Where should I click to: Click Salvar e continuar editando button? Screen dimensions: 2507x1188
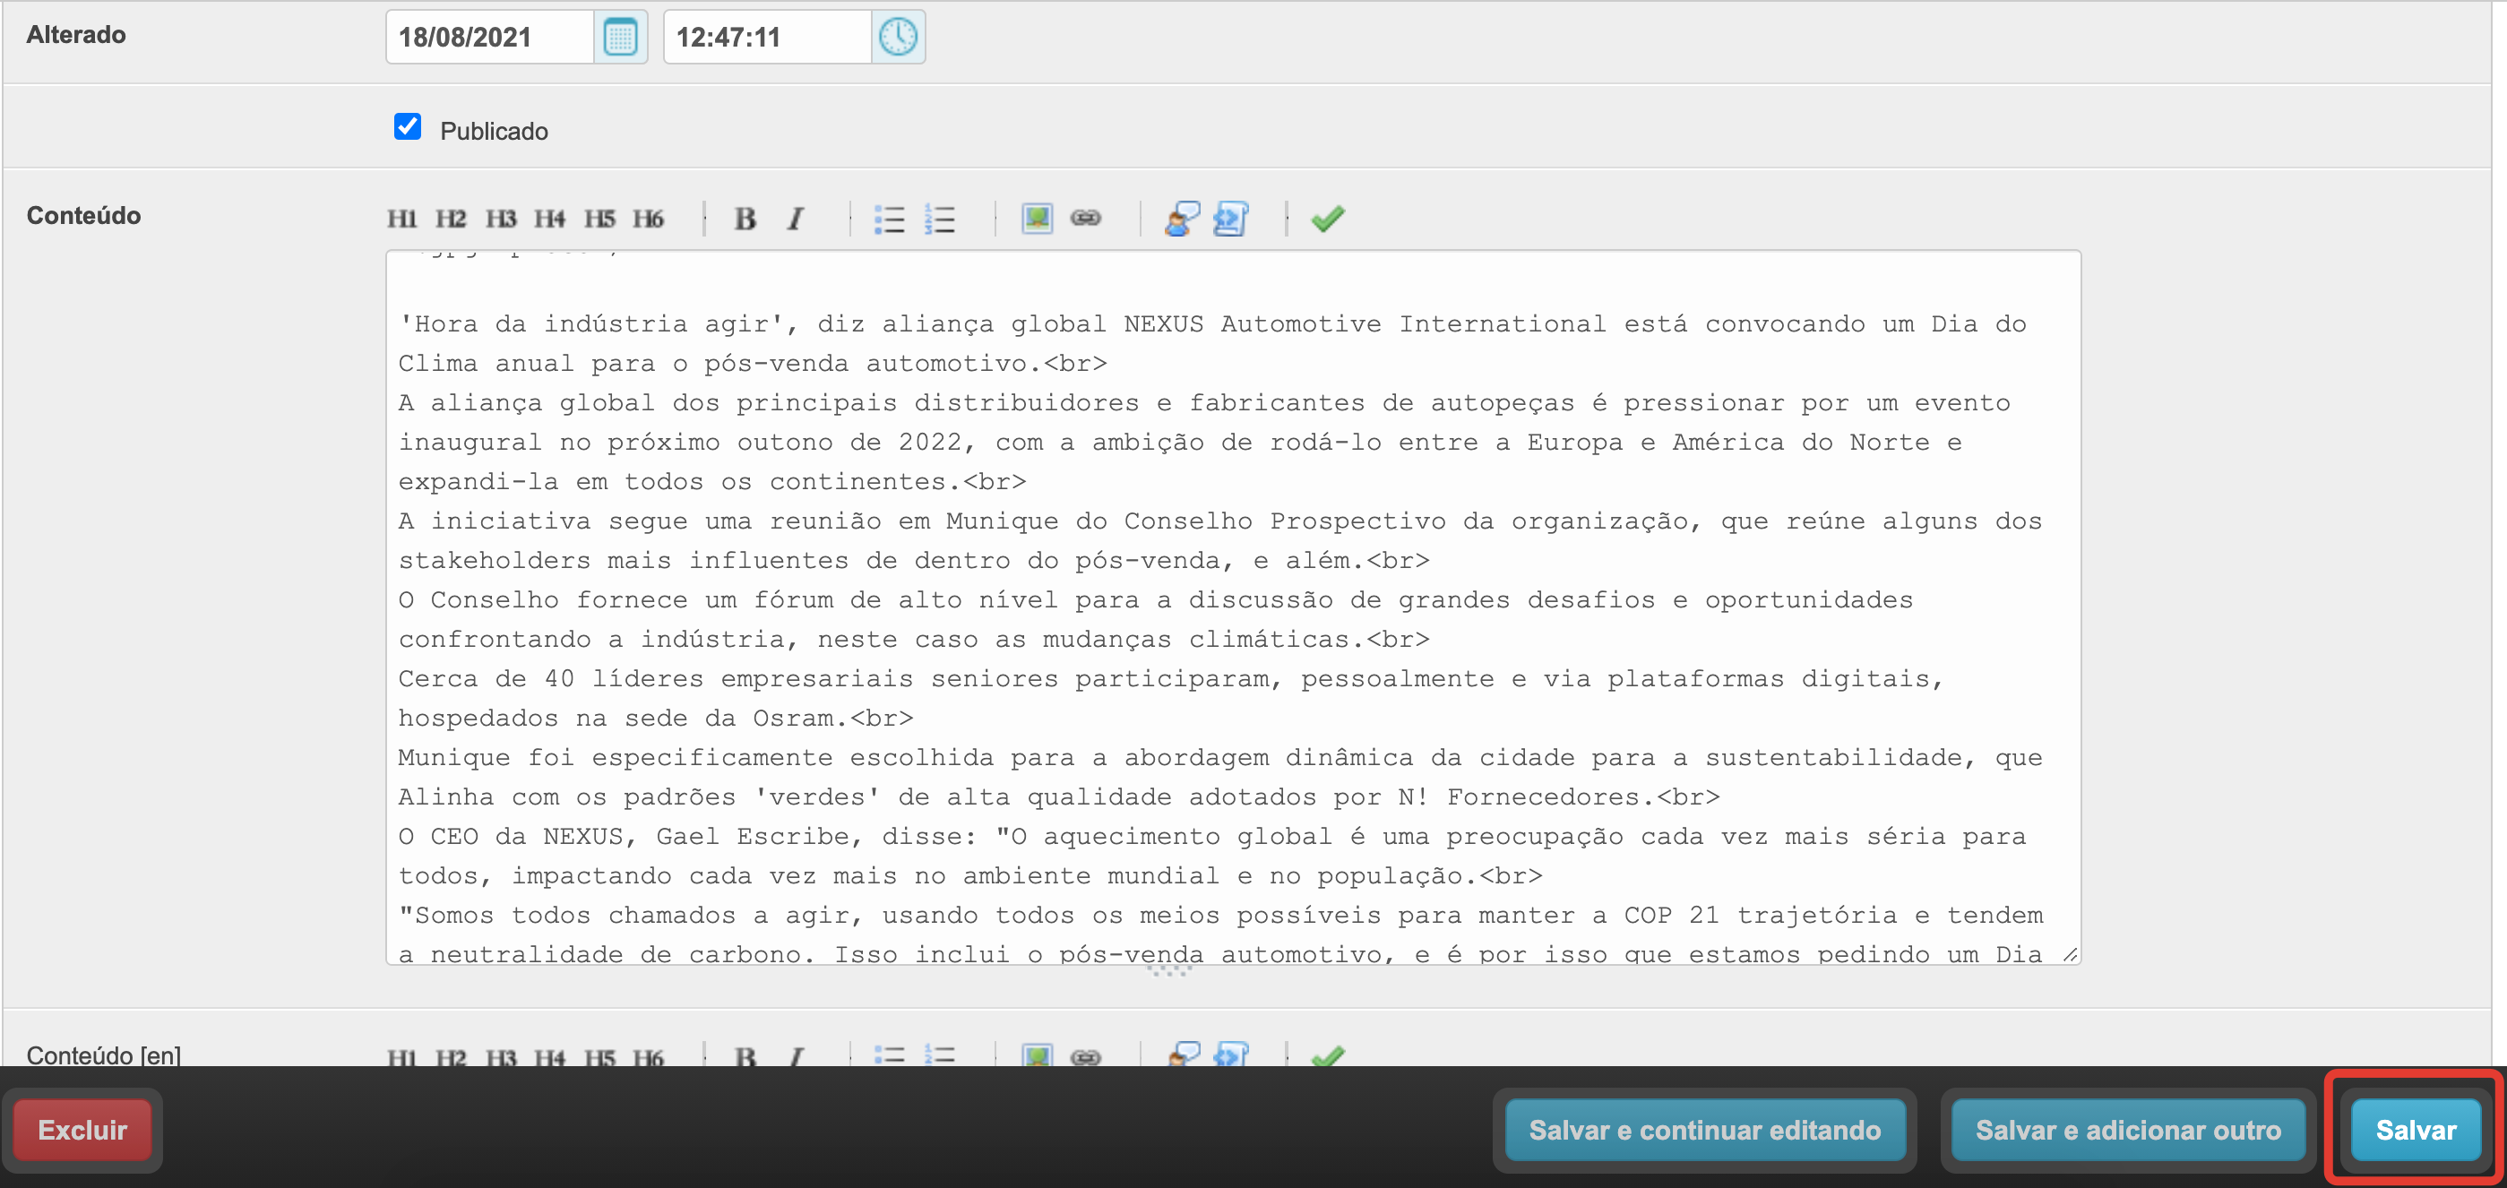1704,1130
